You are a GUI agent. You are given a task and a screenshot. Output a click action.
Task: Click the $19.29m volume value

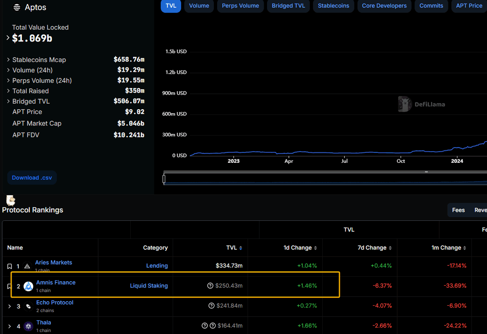[x=131, y=70]
